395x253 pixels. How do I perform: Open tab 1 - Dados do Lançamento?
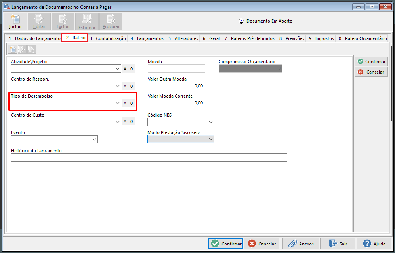click(x=34, y=38)
